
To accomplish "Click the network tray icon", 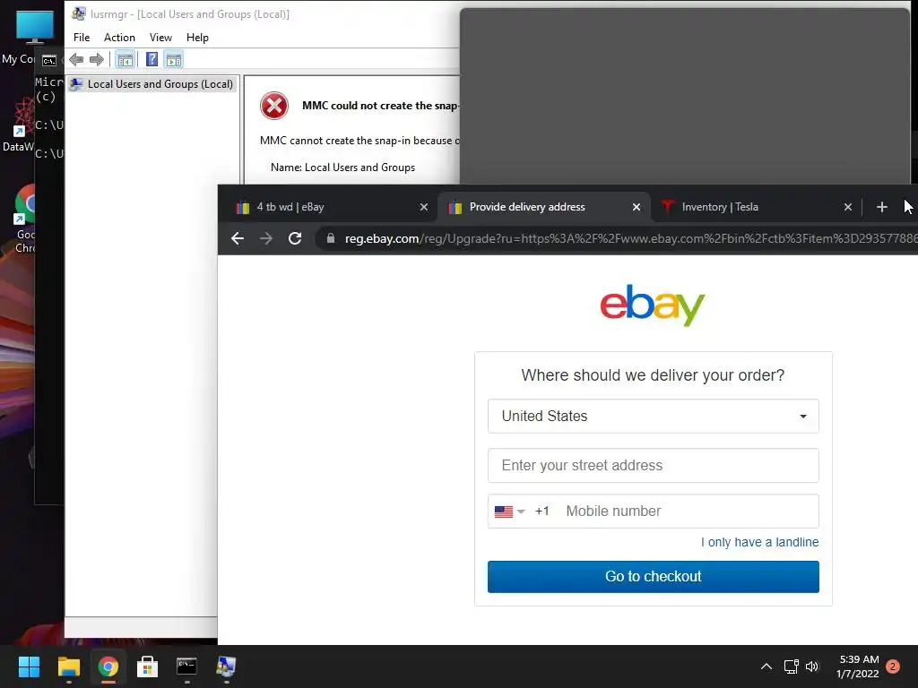I will point(791,666).
